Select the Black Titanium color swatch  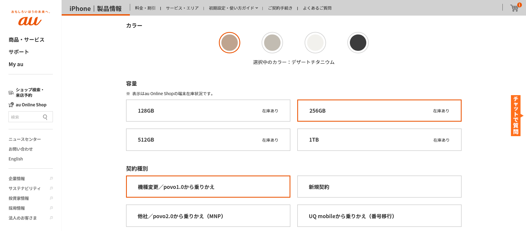(358, 43)
